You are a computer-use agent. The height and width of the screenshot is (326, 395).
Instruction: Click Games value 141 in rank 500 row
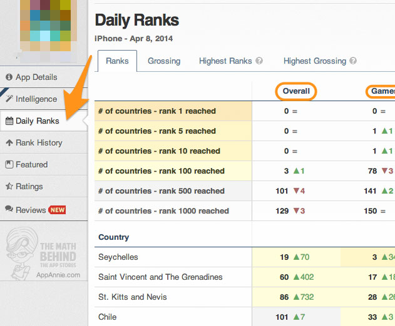[x=370, y=191]
